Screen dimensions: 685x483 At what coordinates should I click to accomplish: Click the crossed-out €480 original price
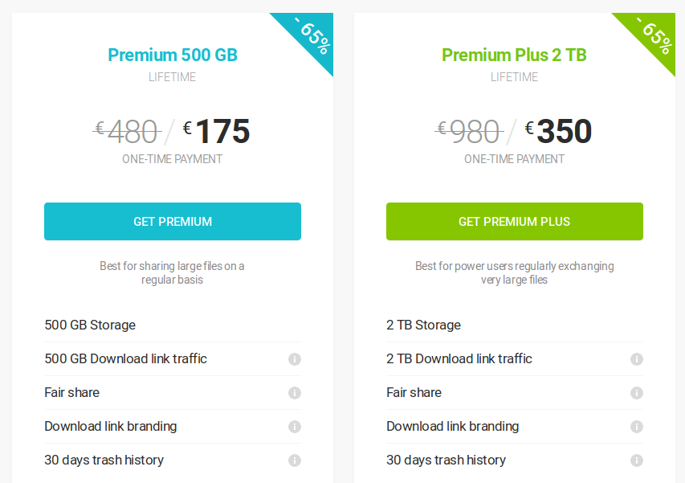tap(127, 131)
